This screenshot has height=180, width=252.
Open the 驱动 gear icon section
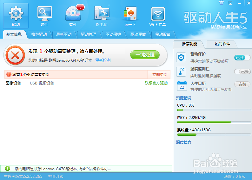(x=16, y=16)
